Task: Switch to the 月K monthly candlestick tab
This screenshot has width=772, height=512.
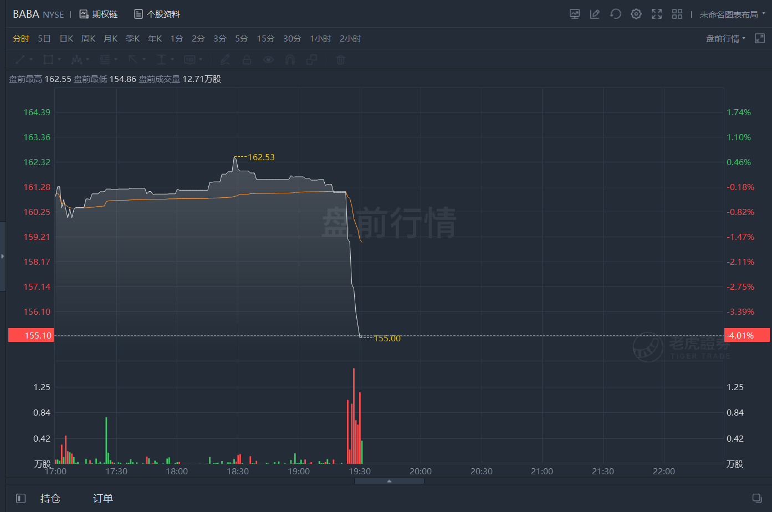Action: pos(111,38)
